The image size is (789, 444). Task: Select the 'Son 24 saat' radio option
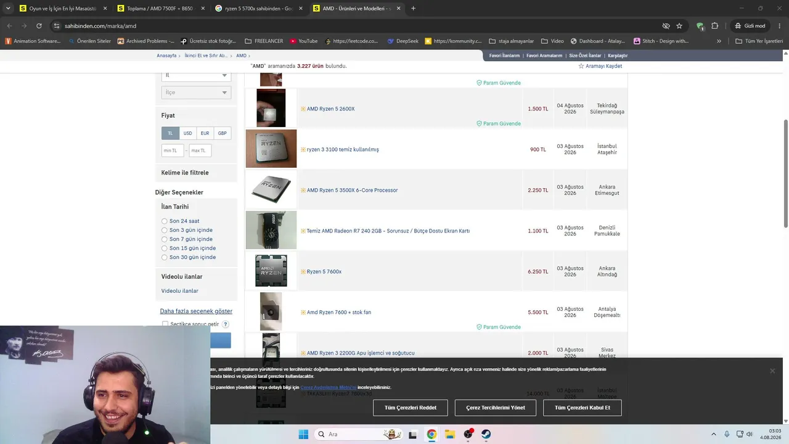tap(165, 221)
